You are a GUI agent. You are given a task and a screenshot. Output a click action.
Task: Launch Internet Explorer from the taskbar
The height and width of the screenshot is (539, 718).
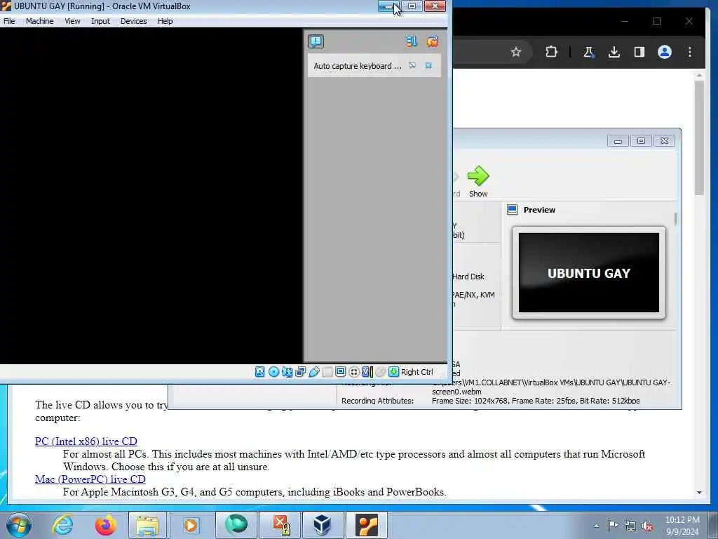(x=62, y=525)
